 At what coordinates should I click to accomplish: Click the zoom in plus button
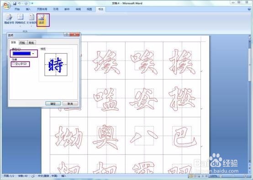pyautogui.click(x=246, y=176)
